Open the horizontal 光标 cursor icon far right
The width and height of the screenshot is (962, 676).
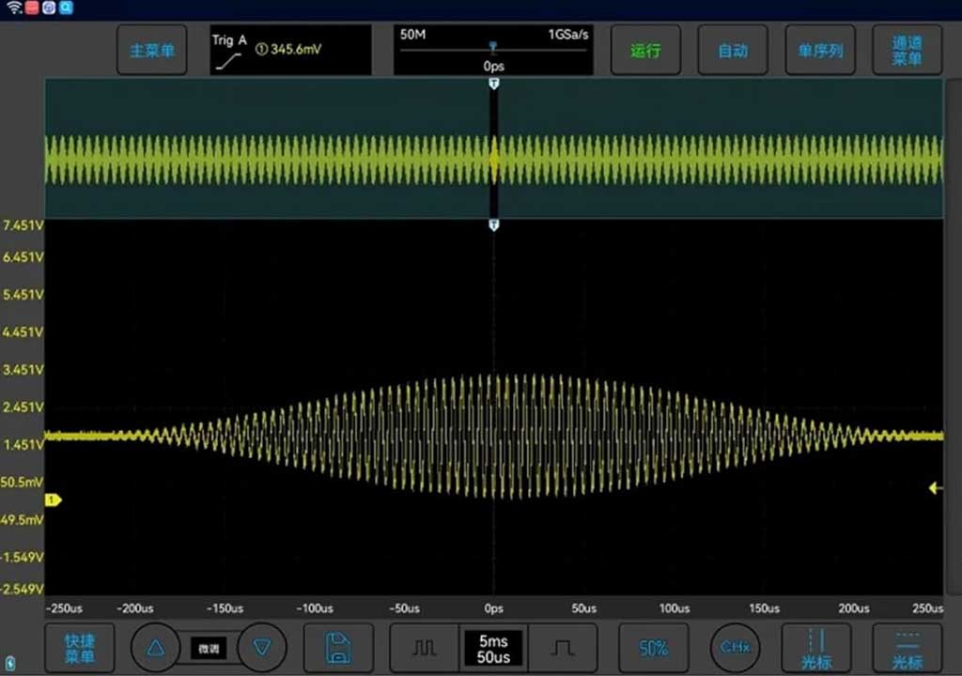coord(907,647)
